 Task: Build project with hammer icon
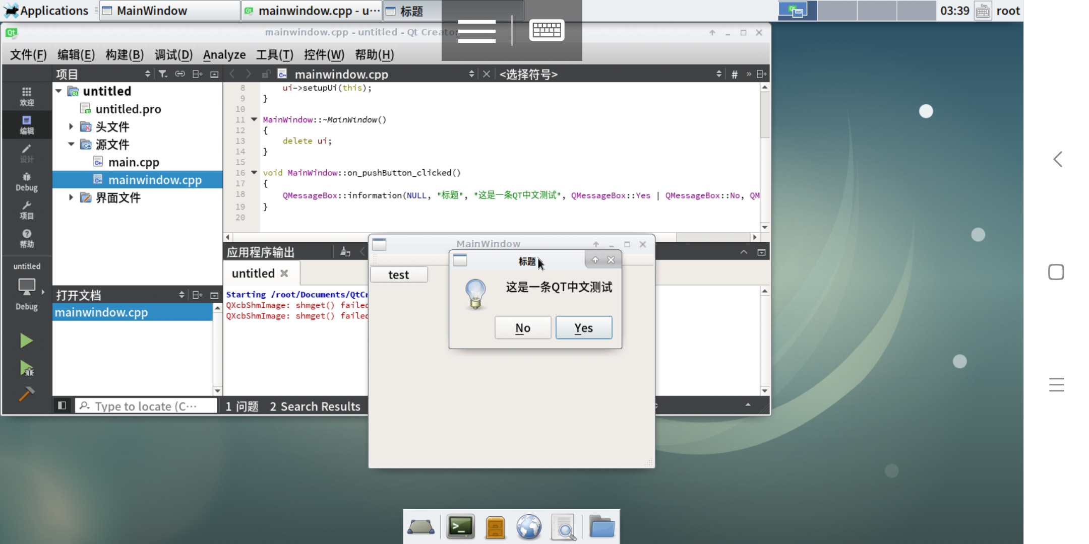(26, 393)
